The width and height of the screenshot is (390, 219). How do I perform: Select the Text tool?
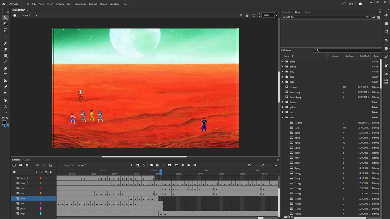point(5,75)
